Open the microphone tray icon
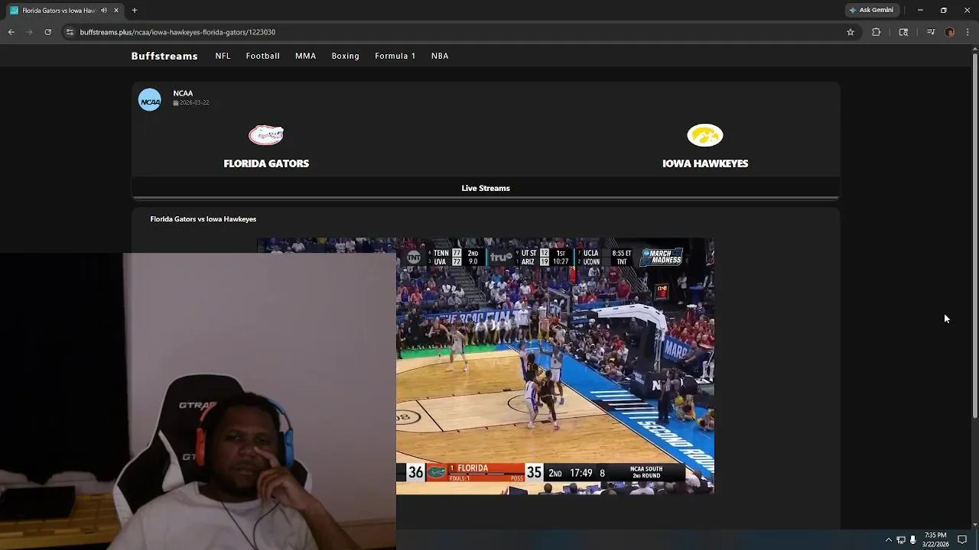 click(912, 540)
